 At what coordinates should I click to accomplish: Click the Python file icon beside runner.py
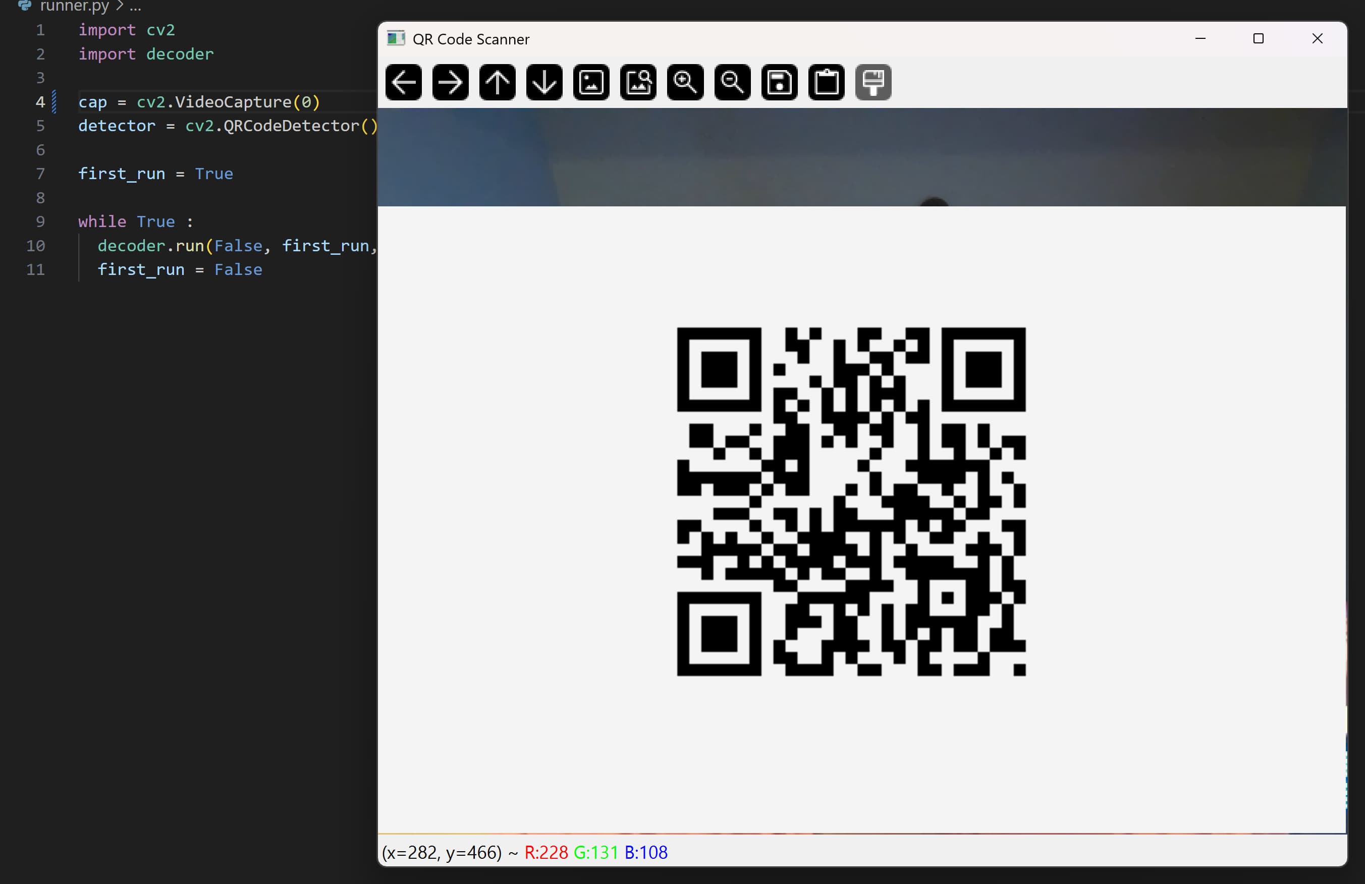click(x=25, y=6)
